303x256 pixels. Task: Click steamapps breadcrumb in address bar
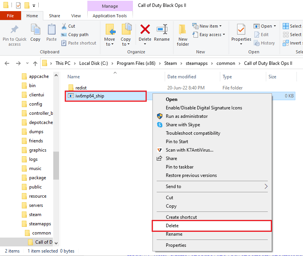click(197, 63)
